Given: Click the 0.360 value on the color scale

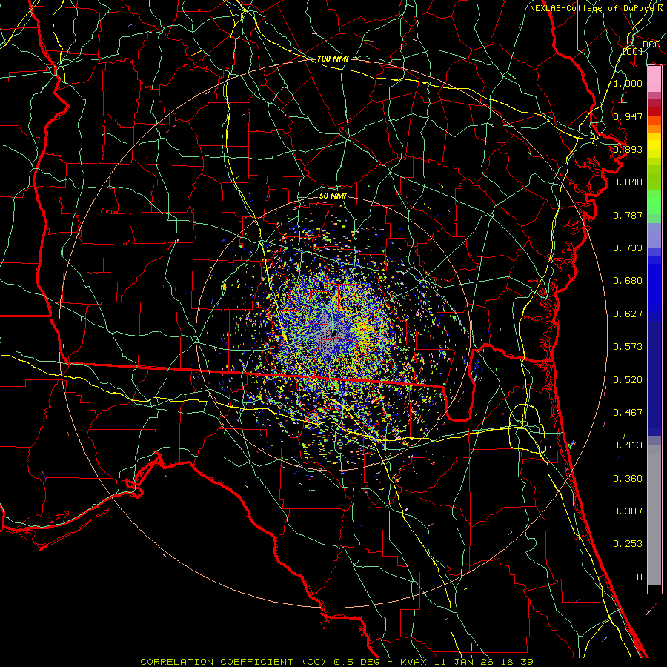Looking at the screenshot, I should coord(628,479).
